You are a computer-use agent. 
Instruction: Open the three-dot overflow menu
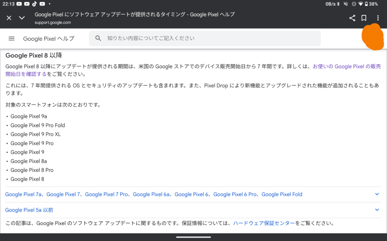[378, 18]
